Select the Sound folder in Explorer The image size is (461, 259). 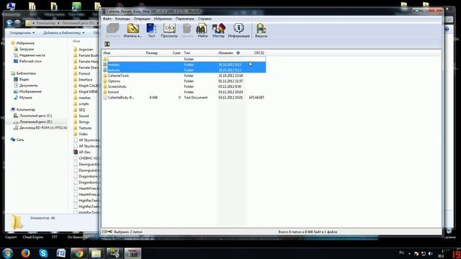click(x=81, y=116)
